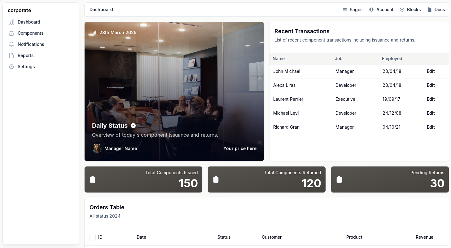Click the Dashboard bar chart icon in sidebar
This screenshot has width=451, height=248.
11,22
